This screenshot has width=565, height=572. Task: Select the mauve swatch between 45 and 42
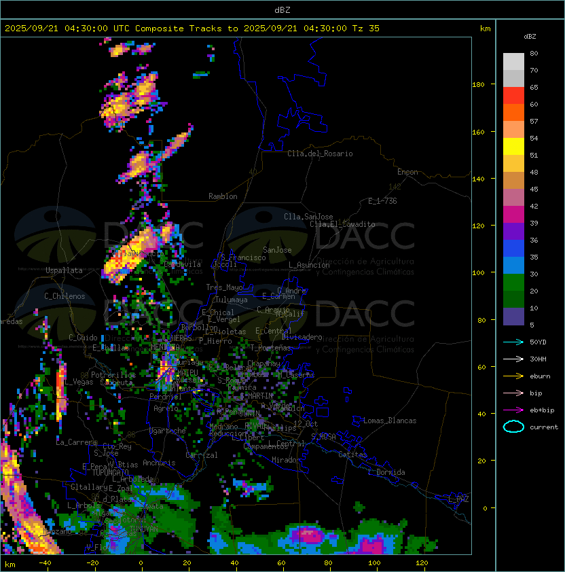pos(513,198)
